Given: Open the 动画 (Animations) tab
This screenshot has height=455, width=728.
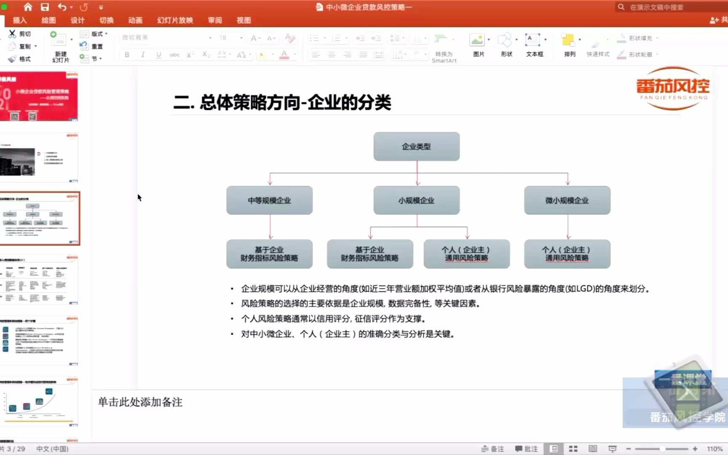Looking at the screenshot, I should coord(135,20).
